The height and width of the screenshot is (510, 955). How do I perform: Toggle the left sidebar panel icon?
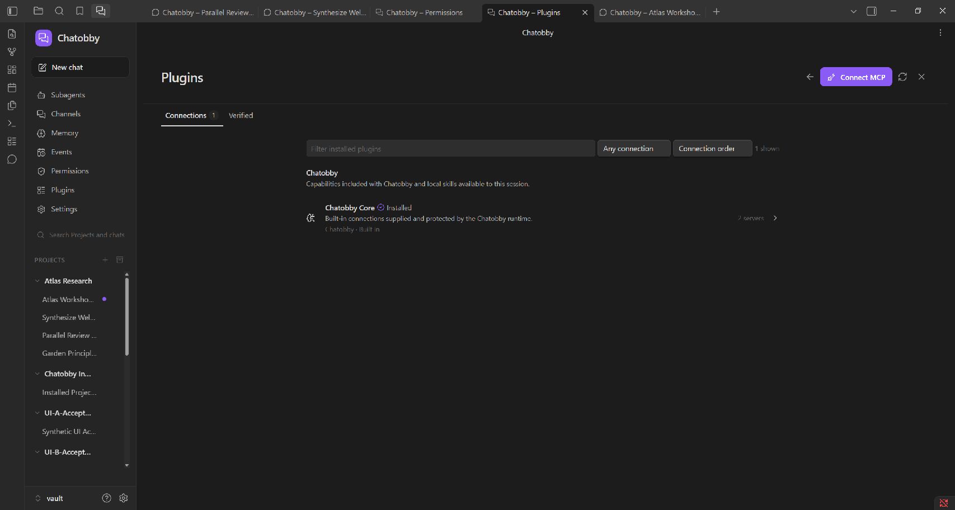click(12, 11)
